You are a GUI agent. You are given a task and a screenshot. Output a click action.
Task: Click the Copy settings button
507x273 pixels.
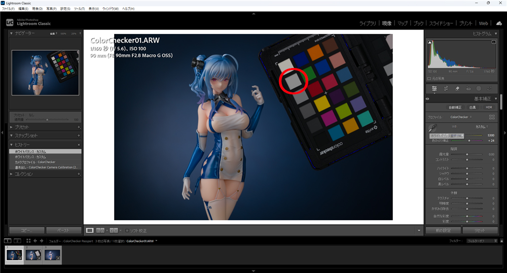[26, 230]
